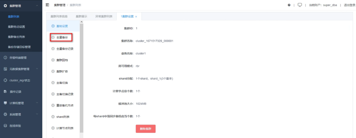Select 集群回档 in settings menu

point(63,60)
